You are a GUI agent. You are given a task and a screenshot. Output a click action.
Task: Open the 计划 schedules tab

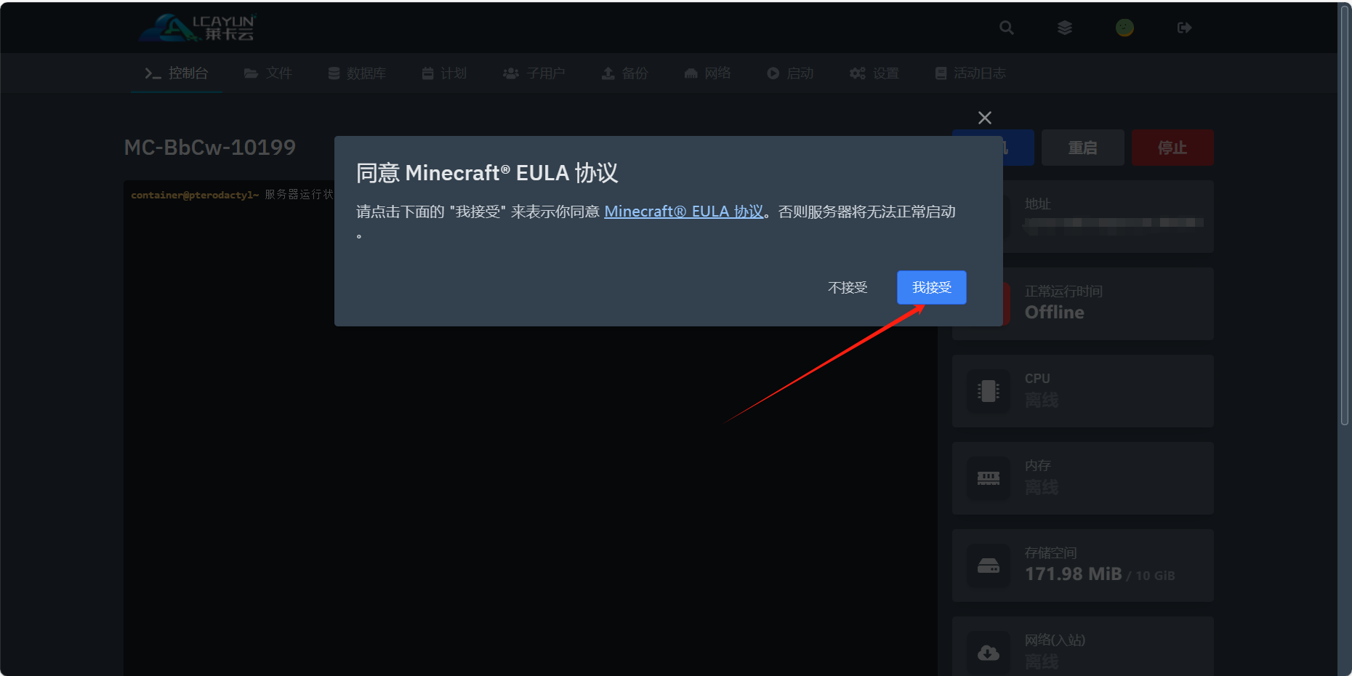(444, 73)
